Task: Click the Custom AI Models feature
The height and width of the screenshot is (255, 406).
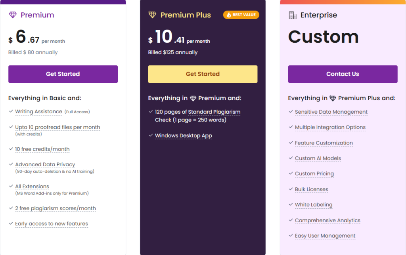Action: 318,158
